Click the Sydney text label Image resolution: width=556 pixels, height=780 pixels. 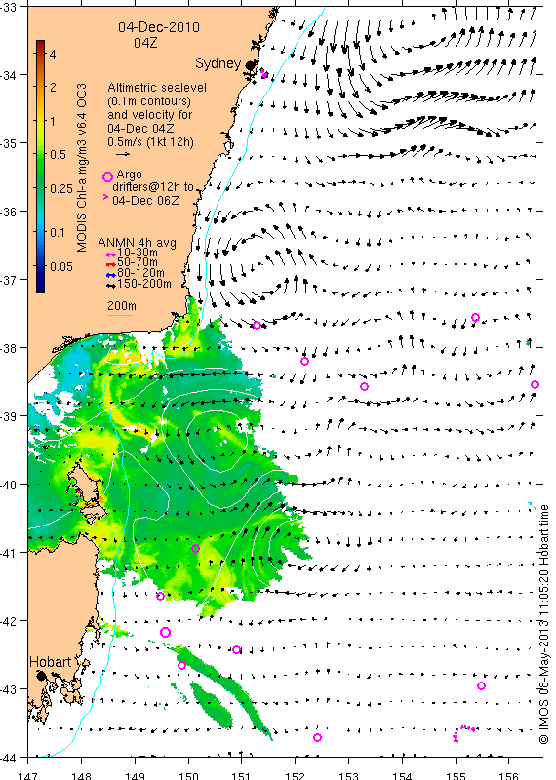tap(218, 63)
